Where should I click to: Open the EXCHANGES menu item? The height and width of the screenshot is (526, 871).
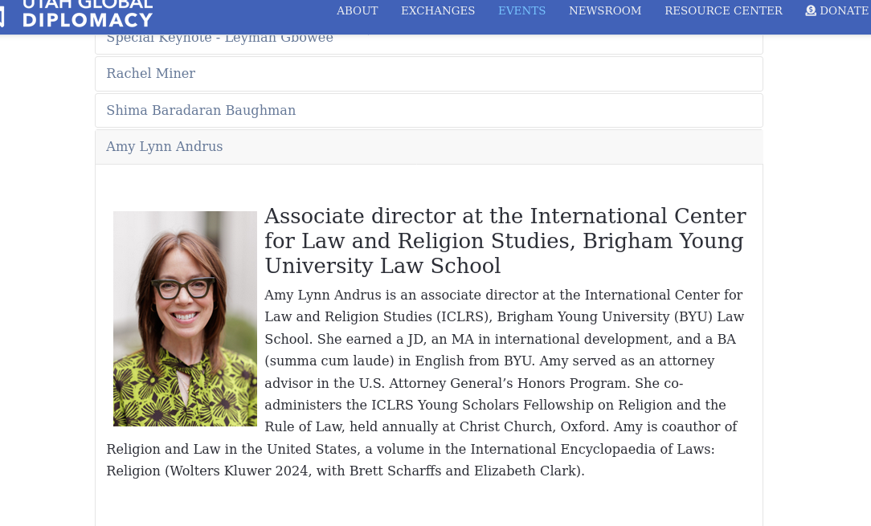(x=438, y=10)
